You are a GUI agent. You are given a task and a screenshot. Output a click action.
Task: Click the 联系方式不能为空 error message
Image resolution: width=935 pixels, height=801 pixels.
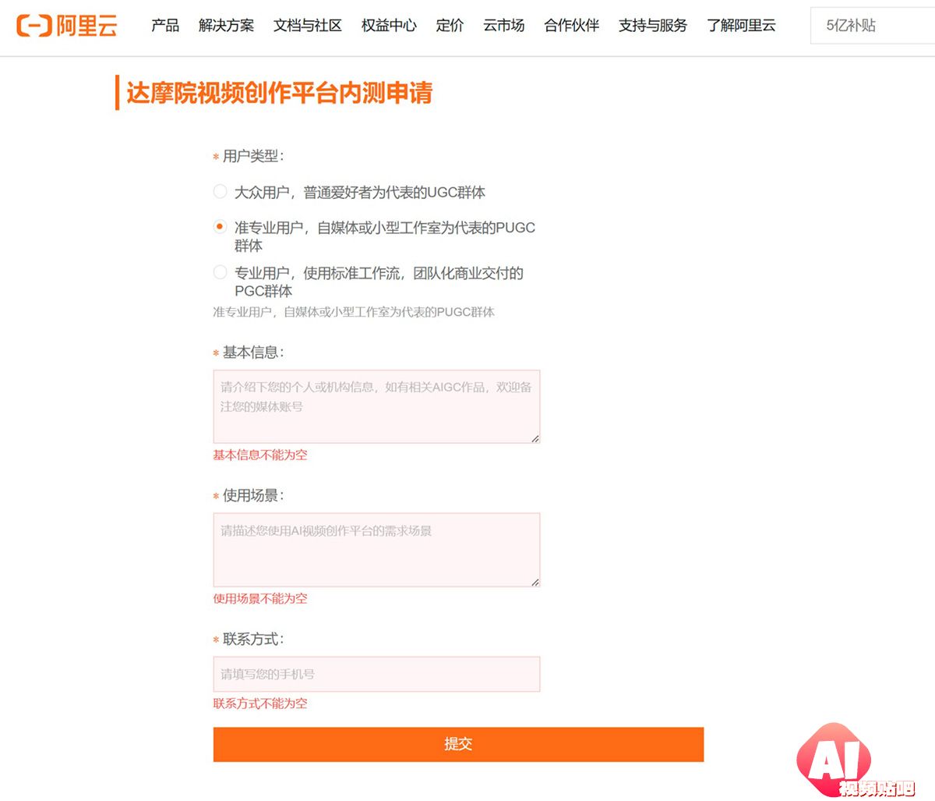(x=260, y=703)
